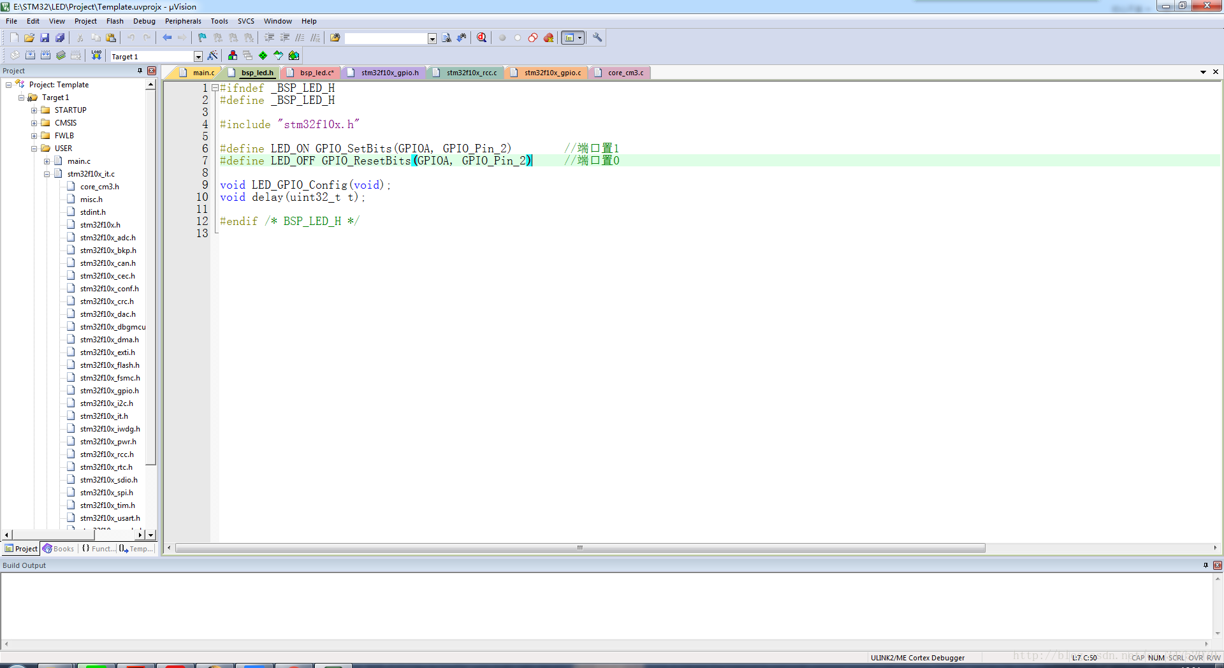The width and height of the screenshot is (1224, 668).
Task: Switch to the stm32f10x_rcc.c tab
Action: 466,73
